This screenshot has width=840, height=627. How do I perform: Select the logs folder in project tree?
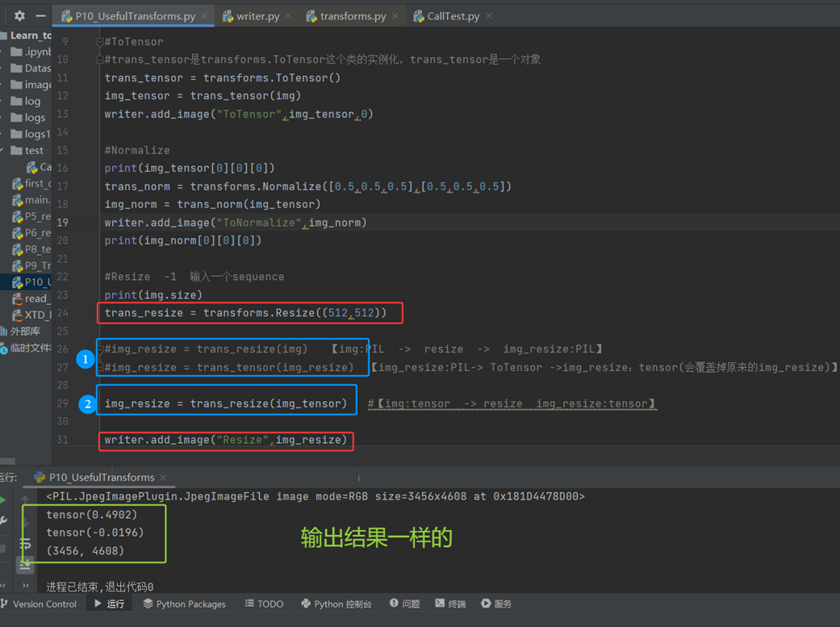point(28,117)
